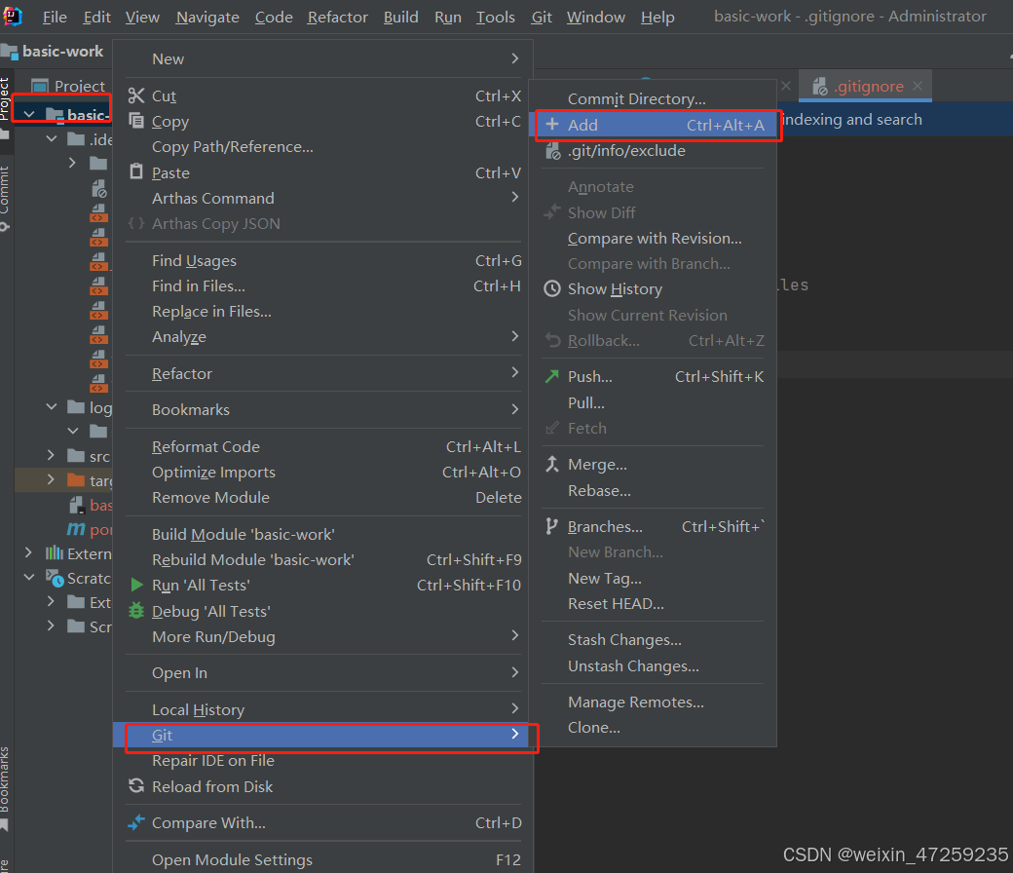Collapse the .idea folder node
Screen dimensions: 1013x873
pos(52,139)
